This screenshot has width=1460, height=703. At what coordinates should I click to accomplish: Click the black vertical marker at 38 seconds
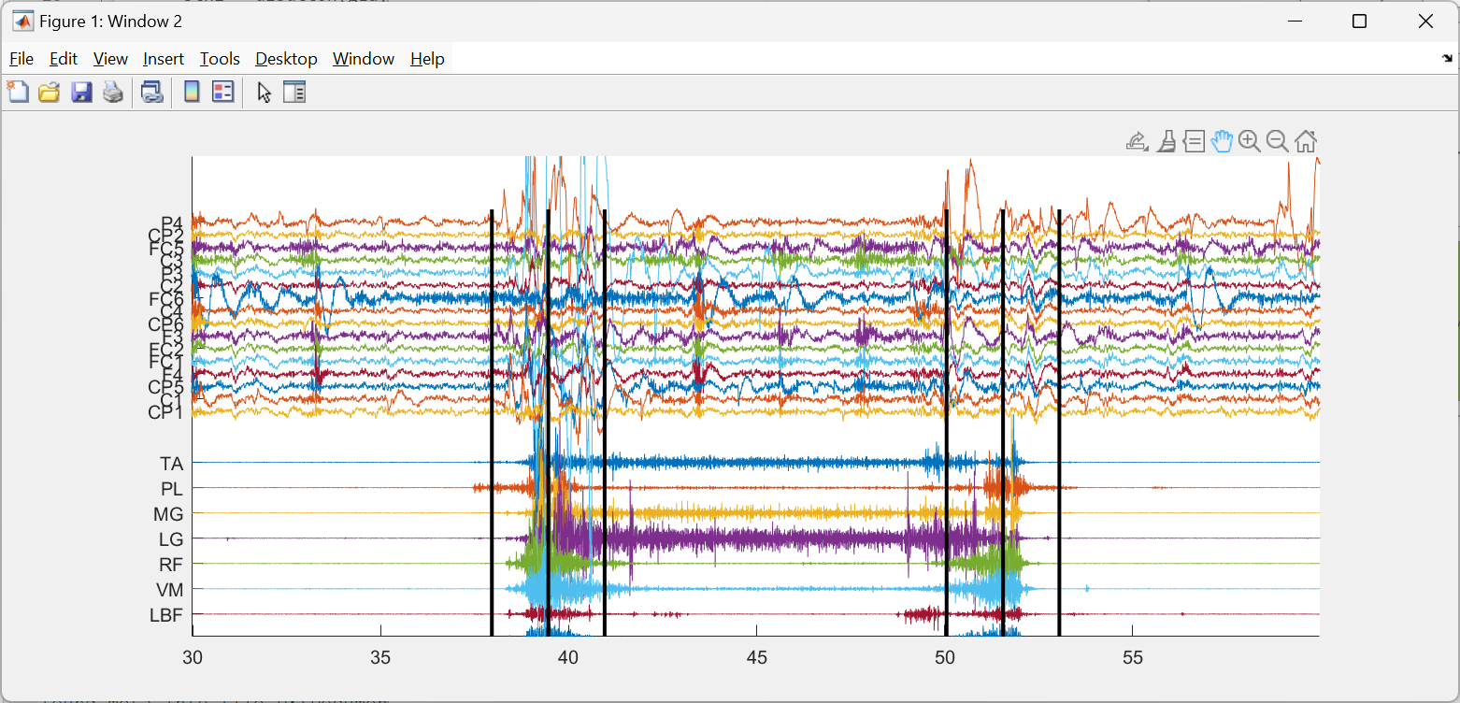coord(492,423)
